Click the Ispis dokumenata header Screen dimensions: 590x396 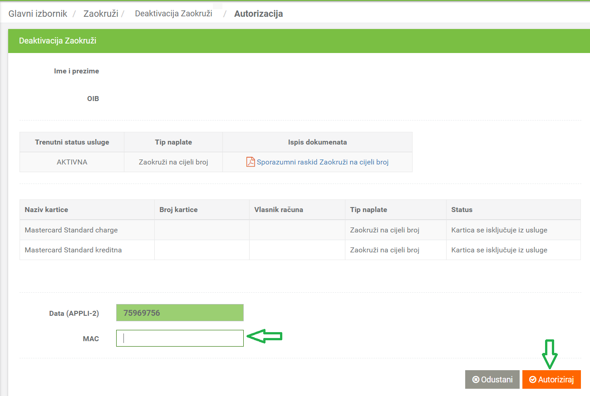point(317,142)
